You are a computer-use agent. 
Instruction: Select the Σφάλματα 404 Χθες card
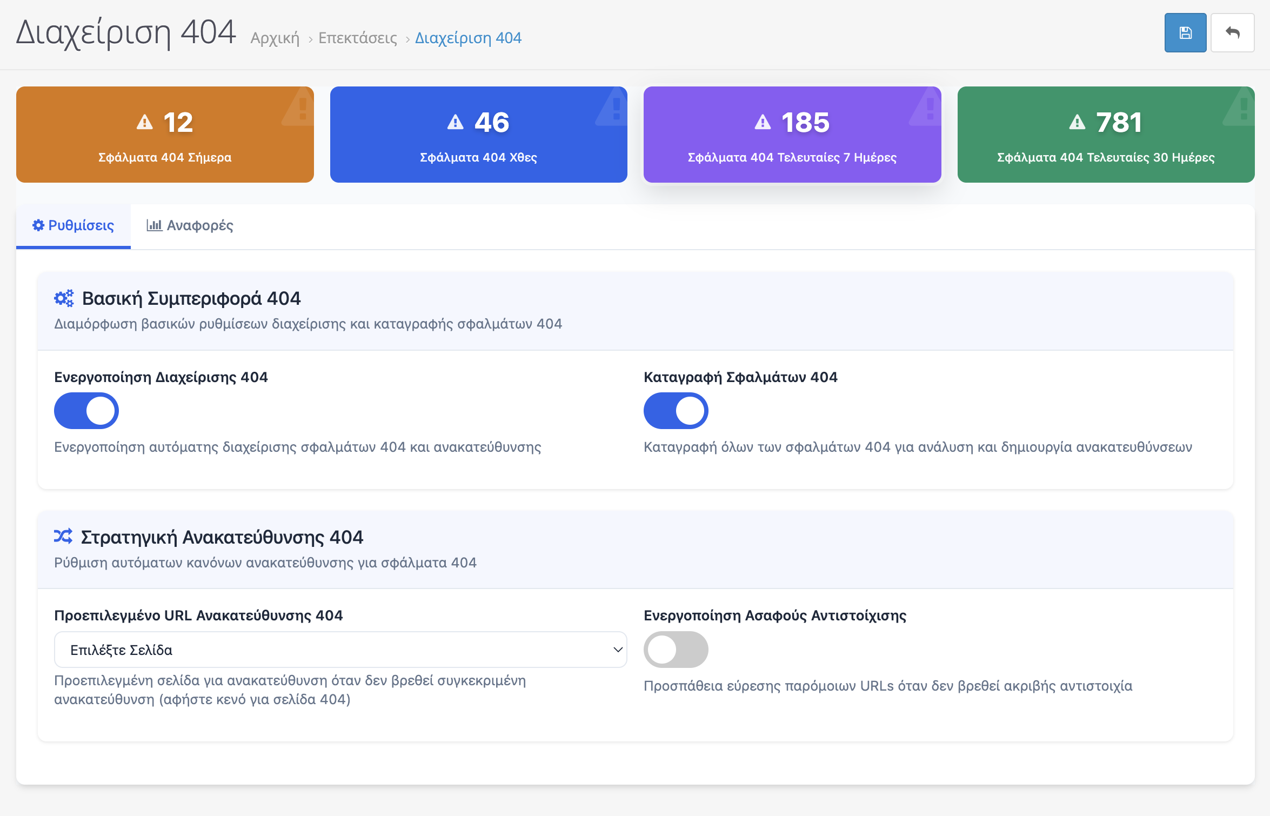[x=479, y=135]
